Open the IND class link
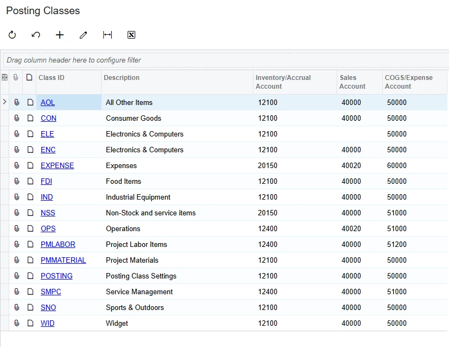Image resolution: width=449 pixels, height=347 pixels. pos(47,197)
